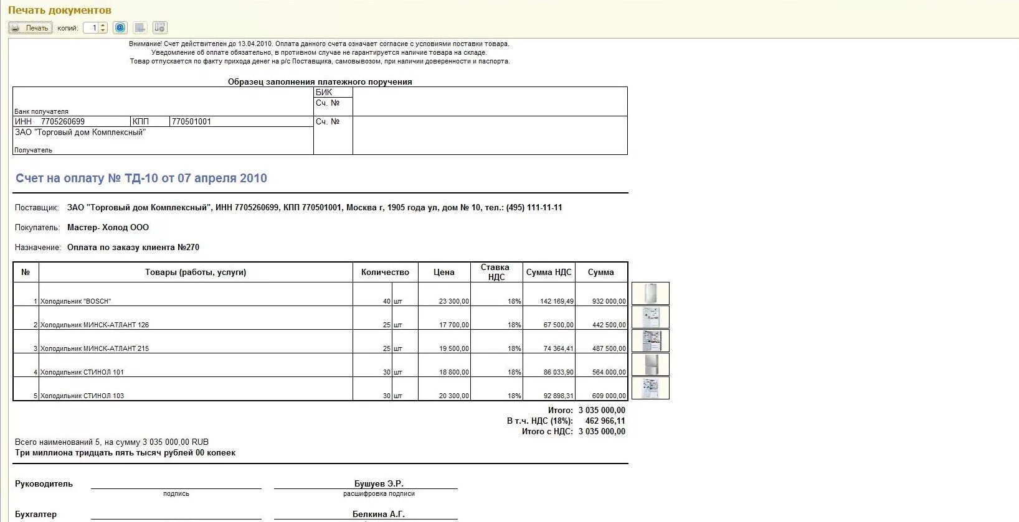Image resolution: width=1019 pixels, height=522 pixels.
Task: Click the invoice title Счет на оплату № ТД-10
Action: pos(141,179)
